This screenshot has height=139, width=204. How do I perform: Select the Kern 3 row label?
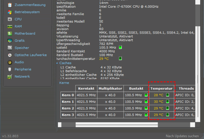[68, 115]
